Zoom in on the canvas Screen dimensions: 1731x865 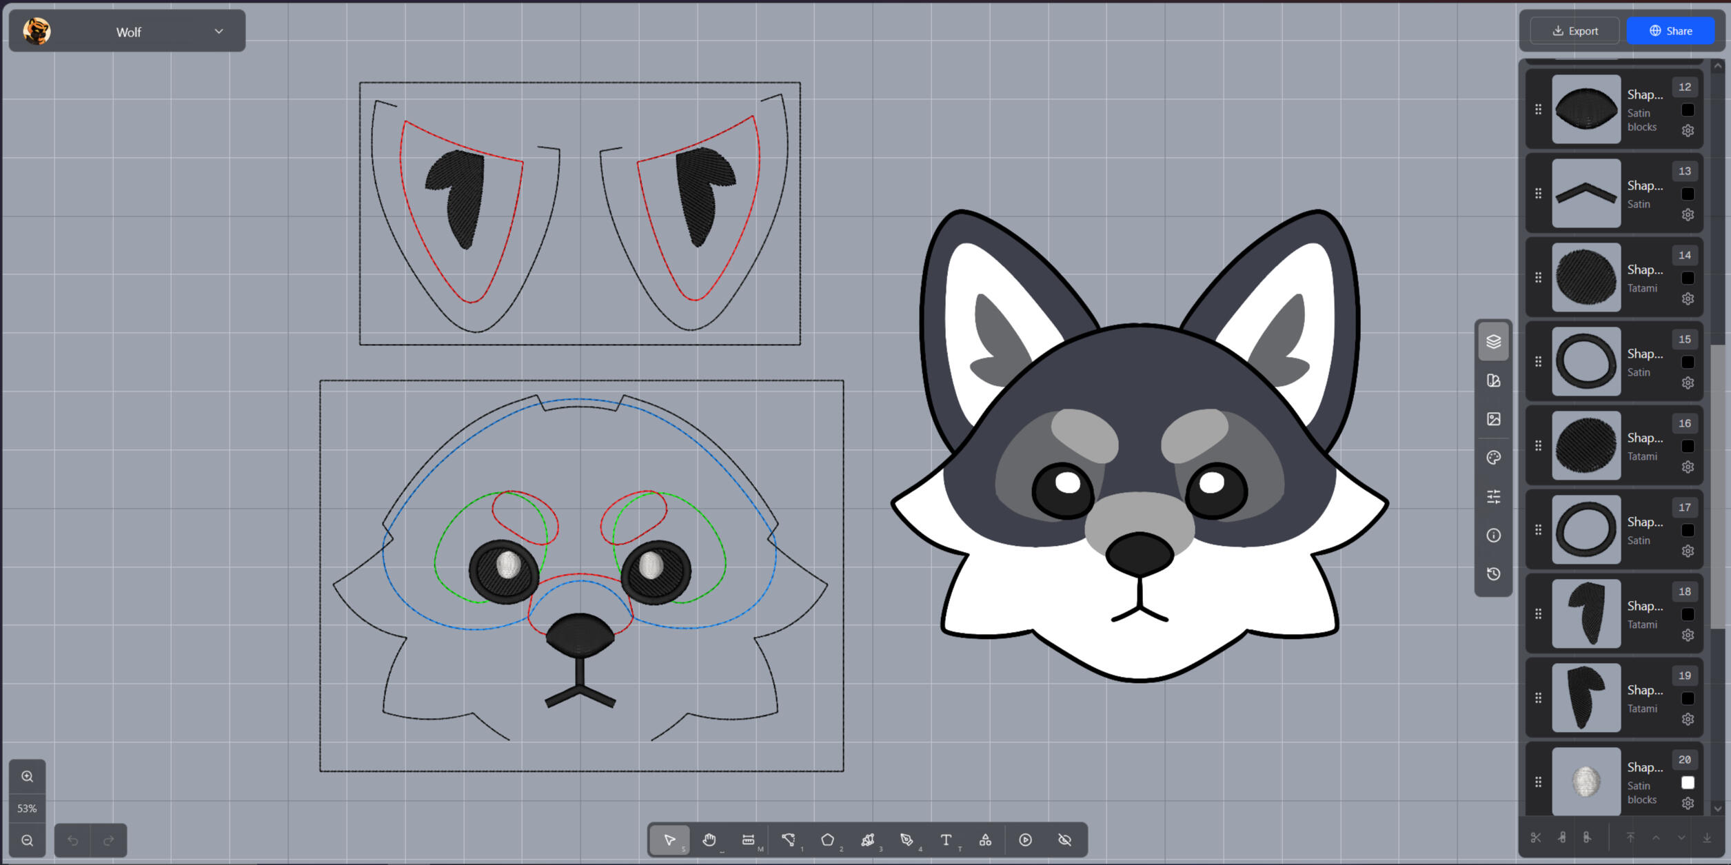[28, 777]
